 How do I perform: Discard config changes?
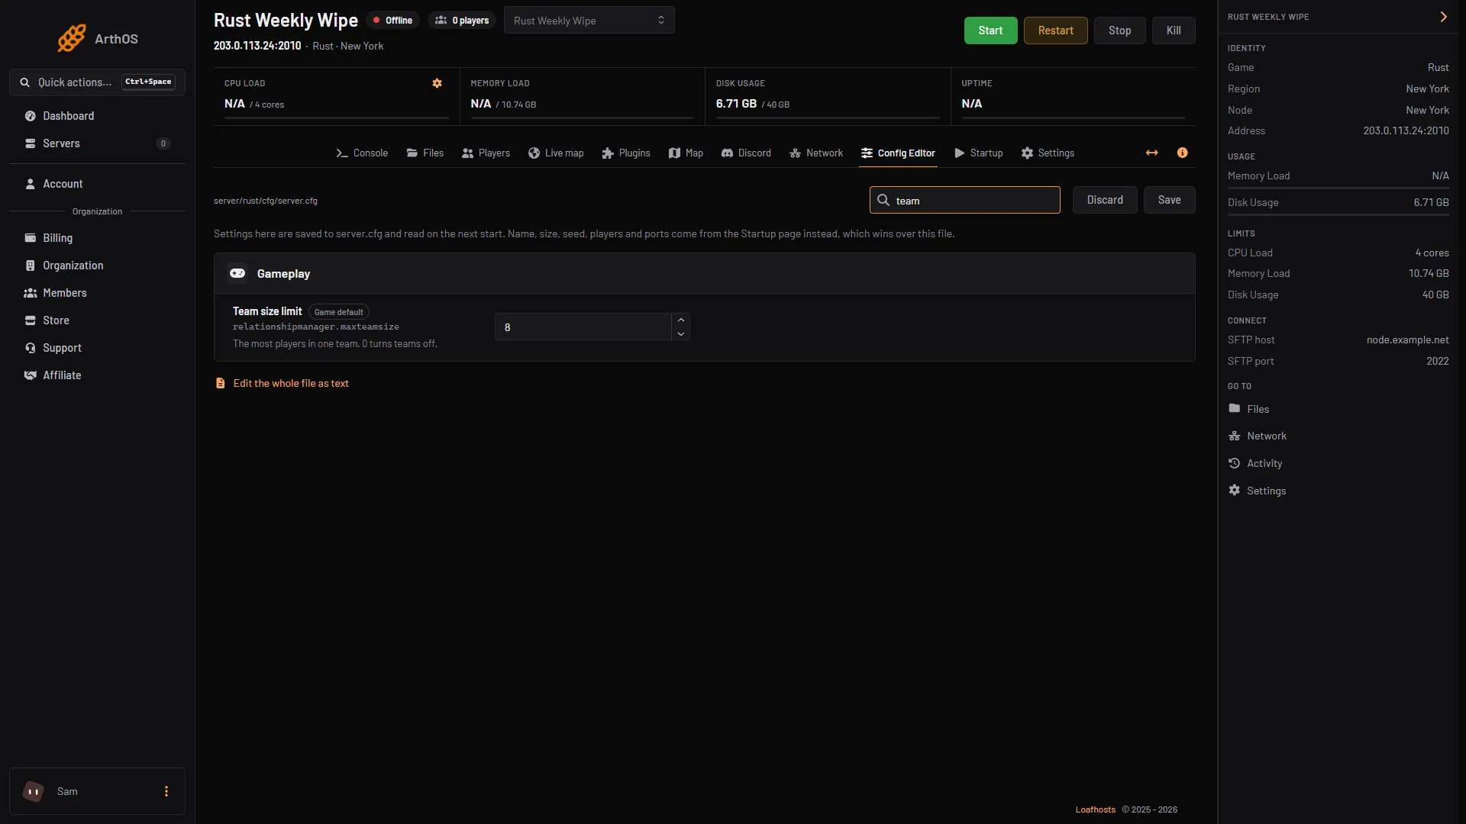1105,200
